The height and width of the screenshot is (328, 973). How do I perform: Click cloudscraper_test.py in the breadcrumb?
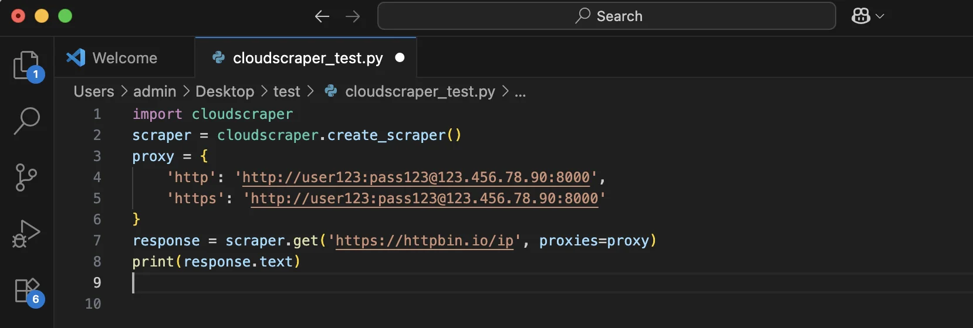coord(420,91)
